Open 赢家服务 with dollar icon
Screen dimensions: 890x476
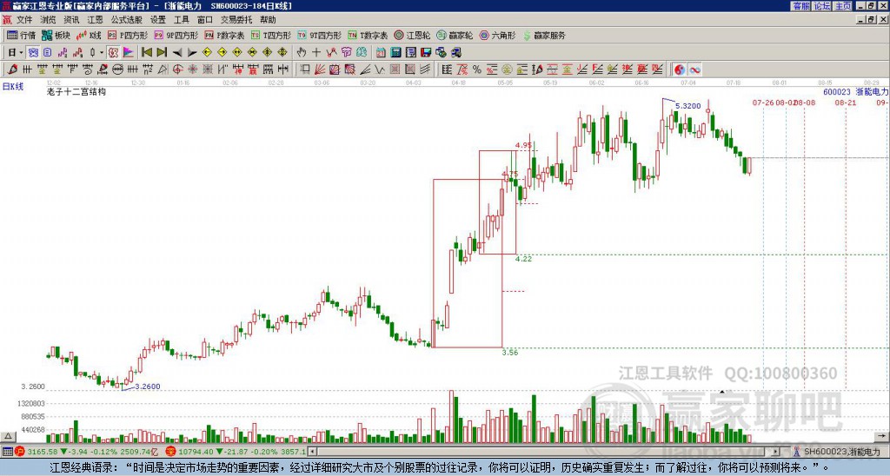tap(544, 35)
